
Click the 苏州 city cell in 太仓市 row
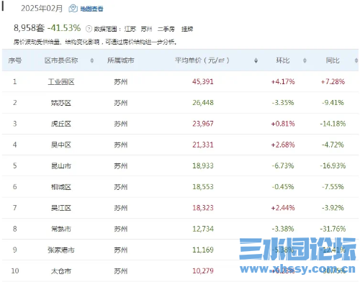[x=121, y=271]
